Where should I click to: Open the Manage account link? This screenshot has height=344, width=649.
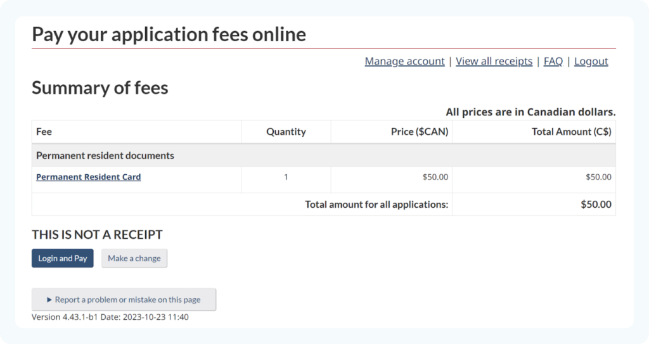tap(404, 61)
